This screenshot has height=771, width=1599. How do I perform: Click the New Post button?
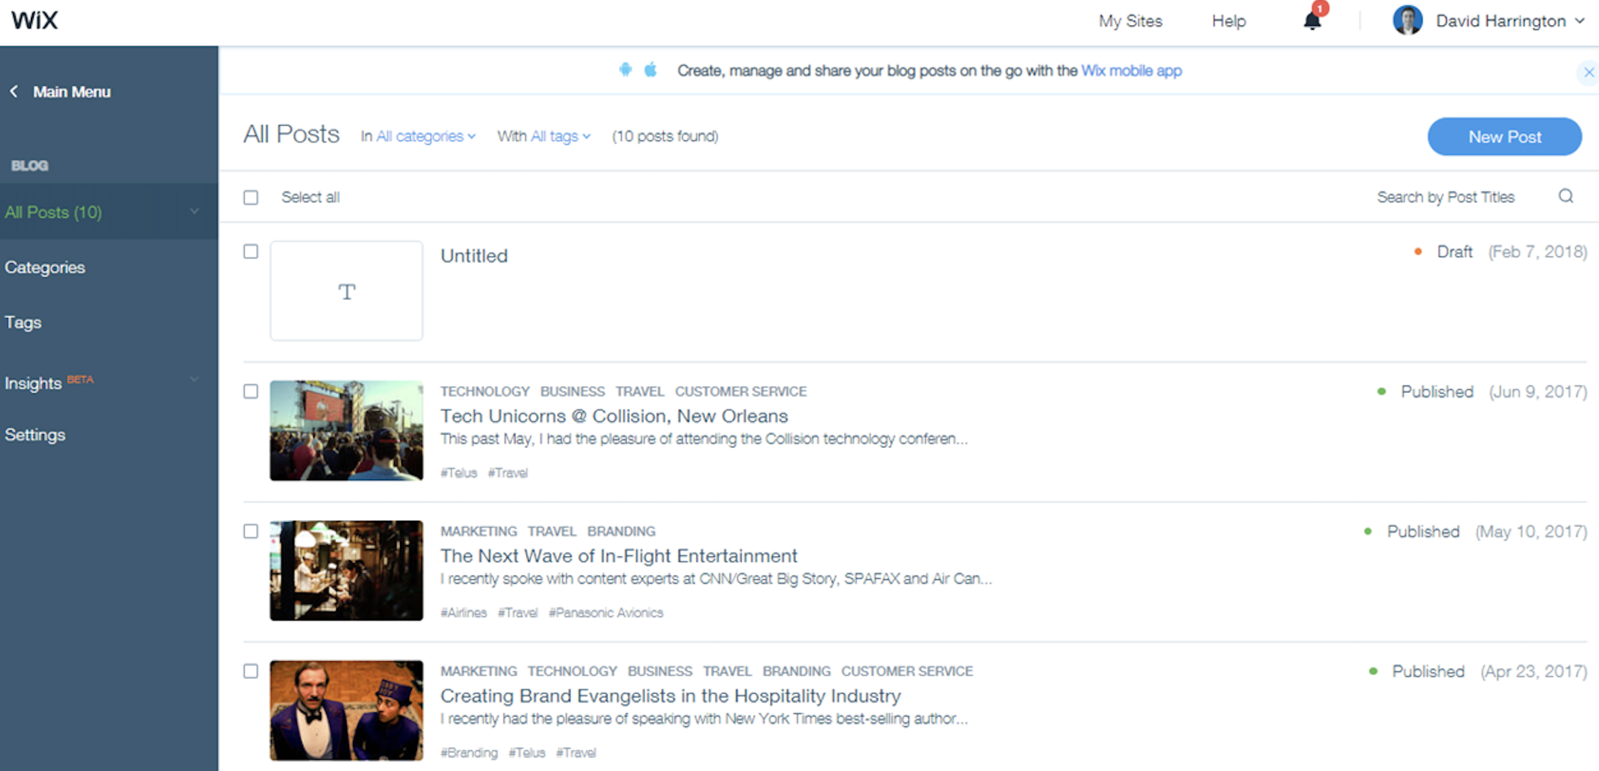1505,137
